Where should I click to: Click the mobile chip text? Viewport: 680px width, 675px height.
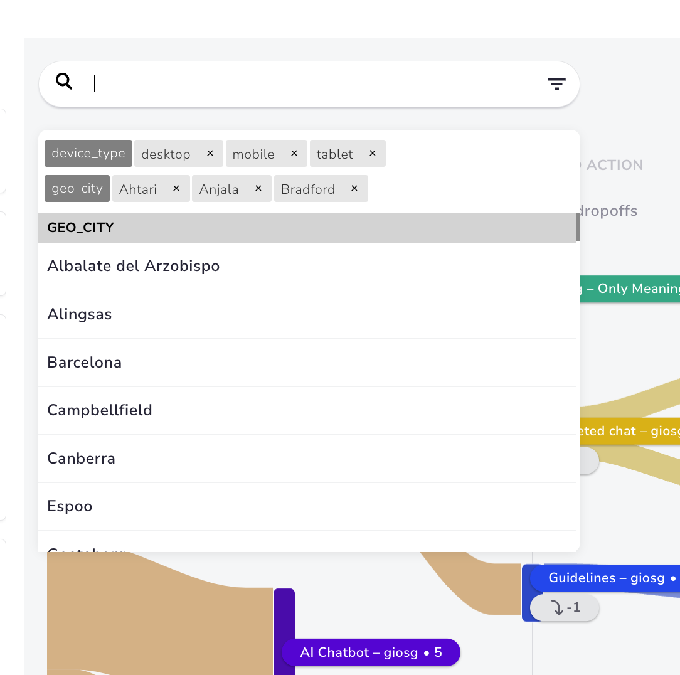point(253,154)
